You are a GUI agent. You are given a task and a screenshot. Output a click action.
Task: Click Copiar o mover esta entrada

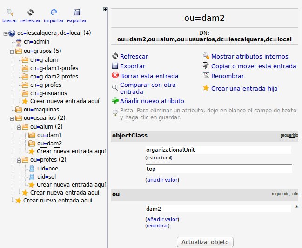[254, 66]
